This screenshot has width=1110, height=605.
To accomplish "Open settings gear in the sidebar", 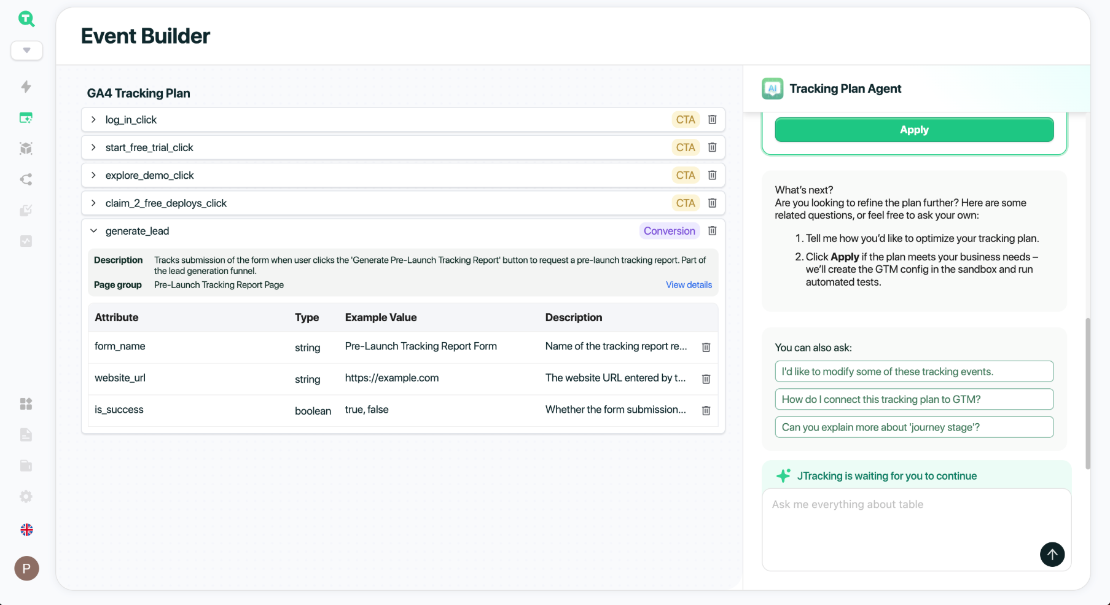I will 26,496.
